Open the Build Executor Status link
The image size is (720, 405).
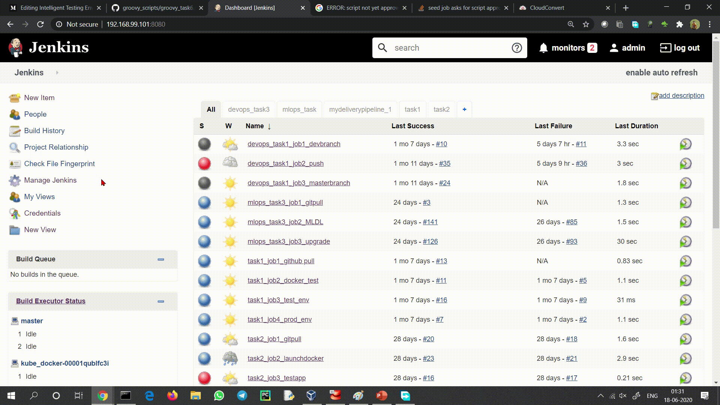pyautogui.click(x=51, y=301)
